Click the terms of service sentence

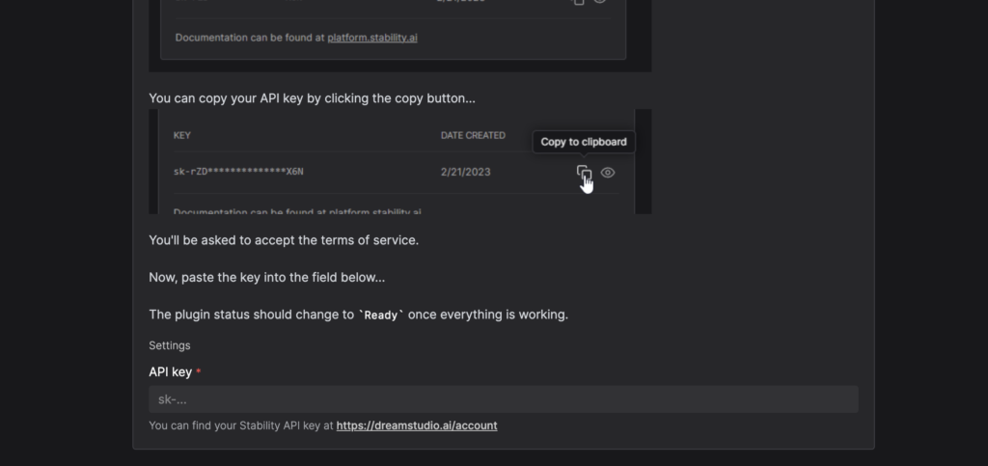(x=284, y=240)
